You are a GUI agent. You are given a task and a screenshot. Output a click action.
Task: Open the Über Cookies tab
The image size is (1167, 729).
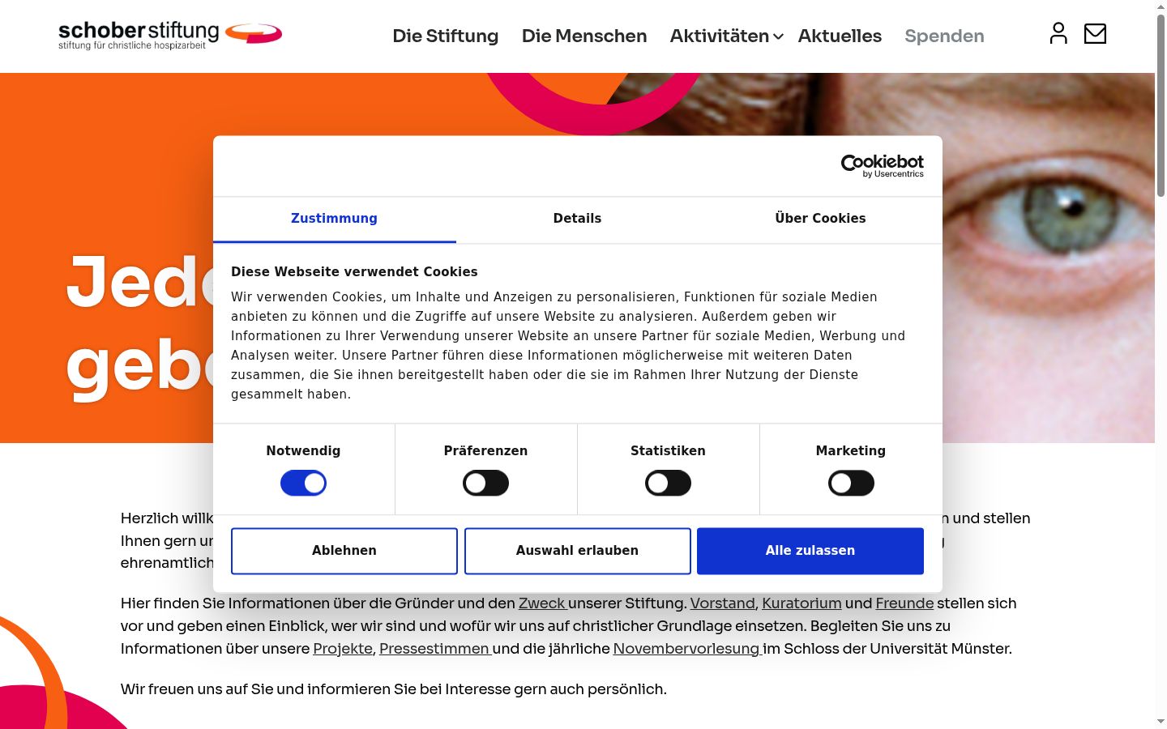click(820, 219)
